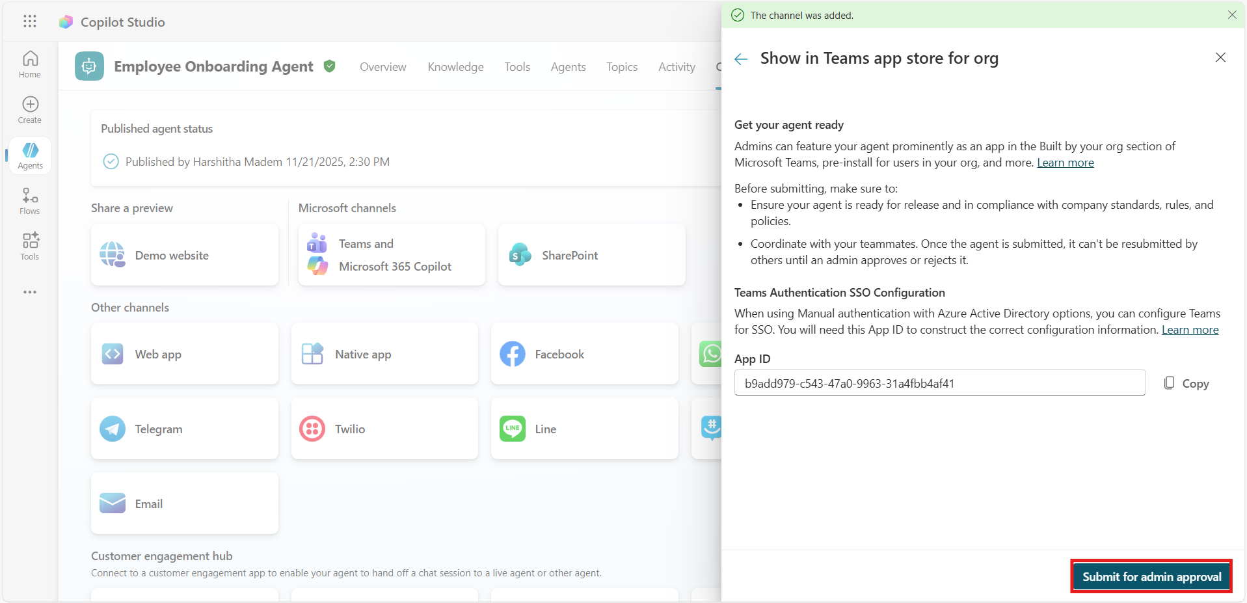Screen dimensions: 1247x603
Task: Open Learn more link about SSO configuration
Action: tap(1190, 330)
